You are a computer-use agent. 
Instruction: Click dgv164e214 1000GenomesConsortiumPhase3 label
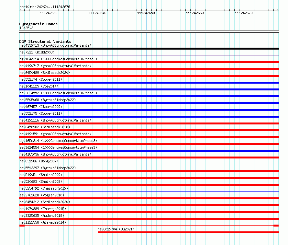click(58, 59)
